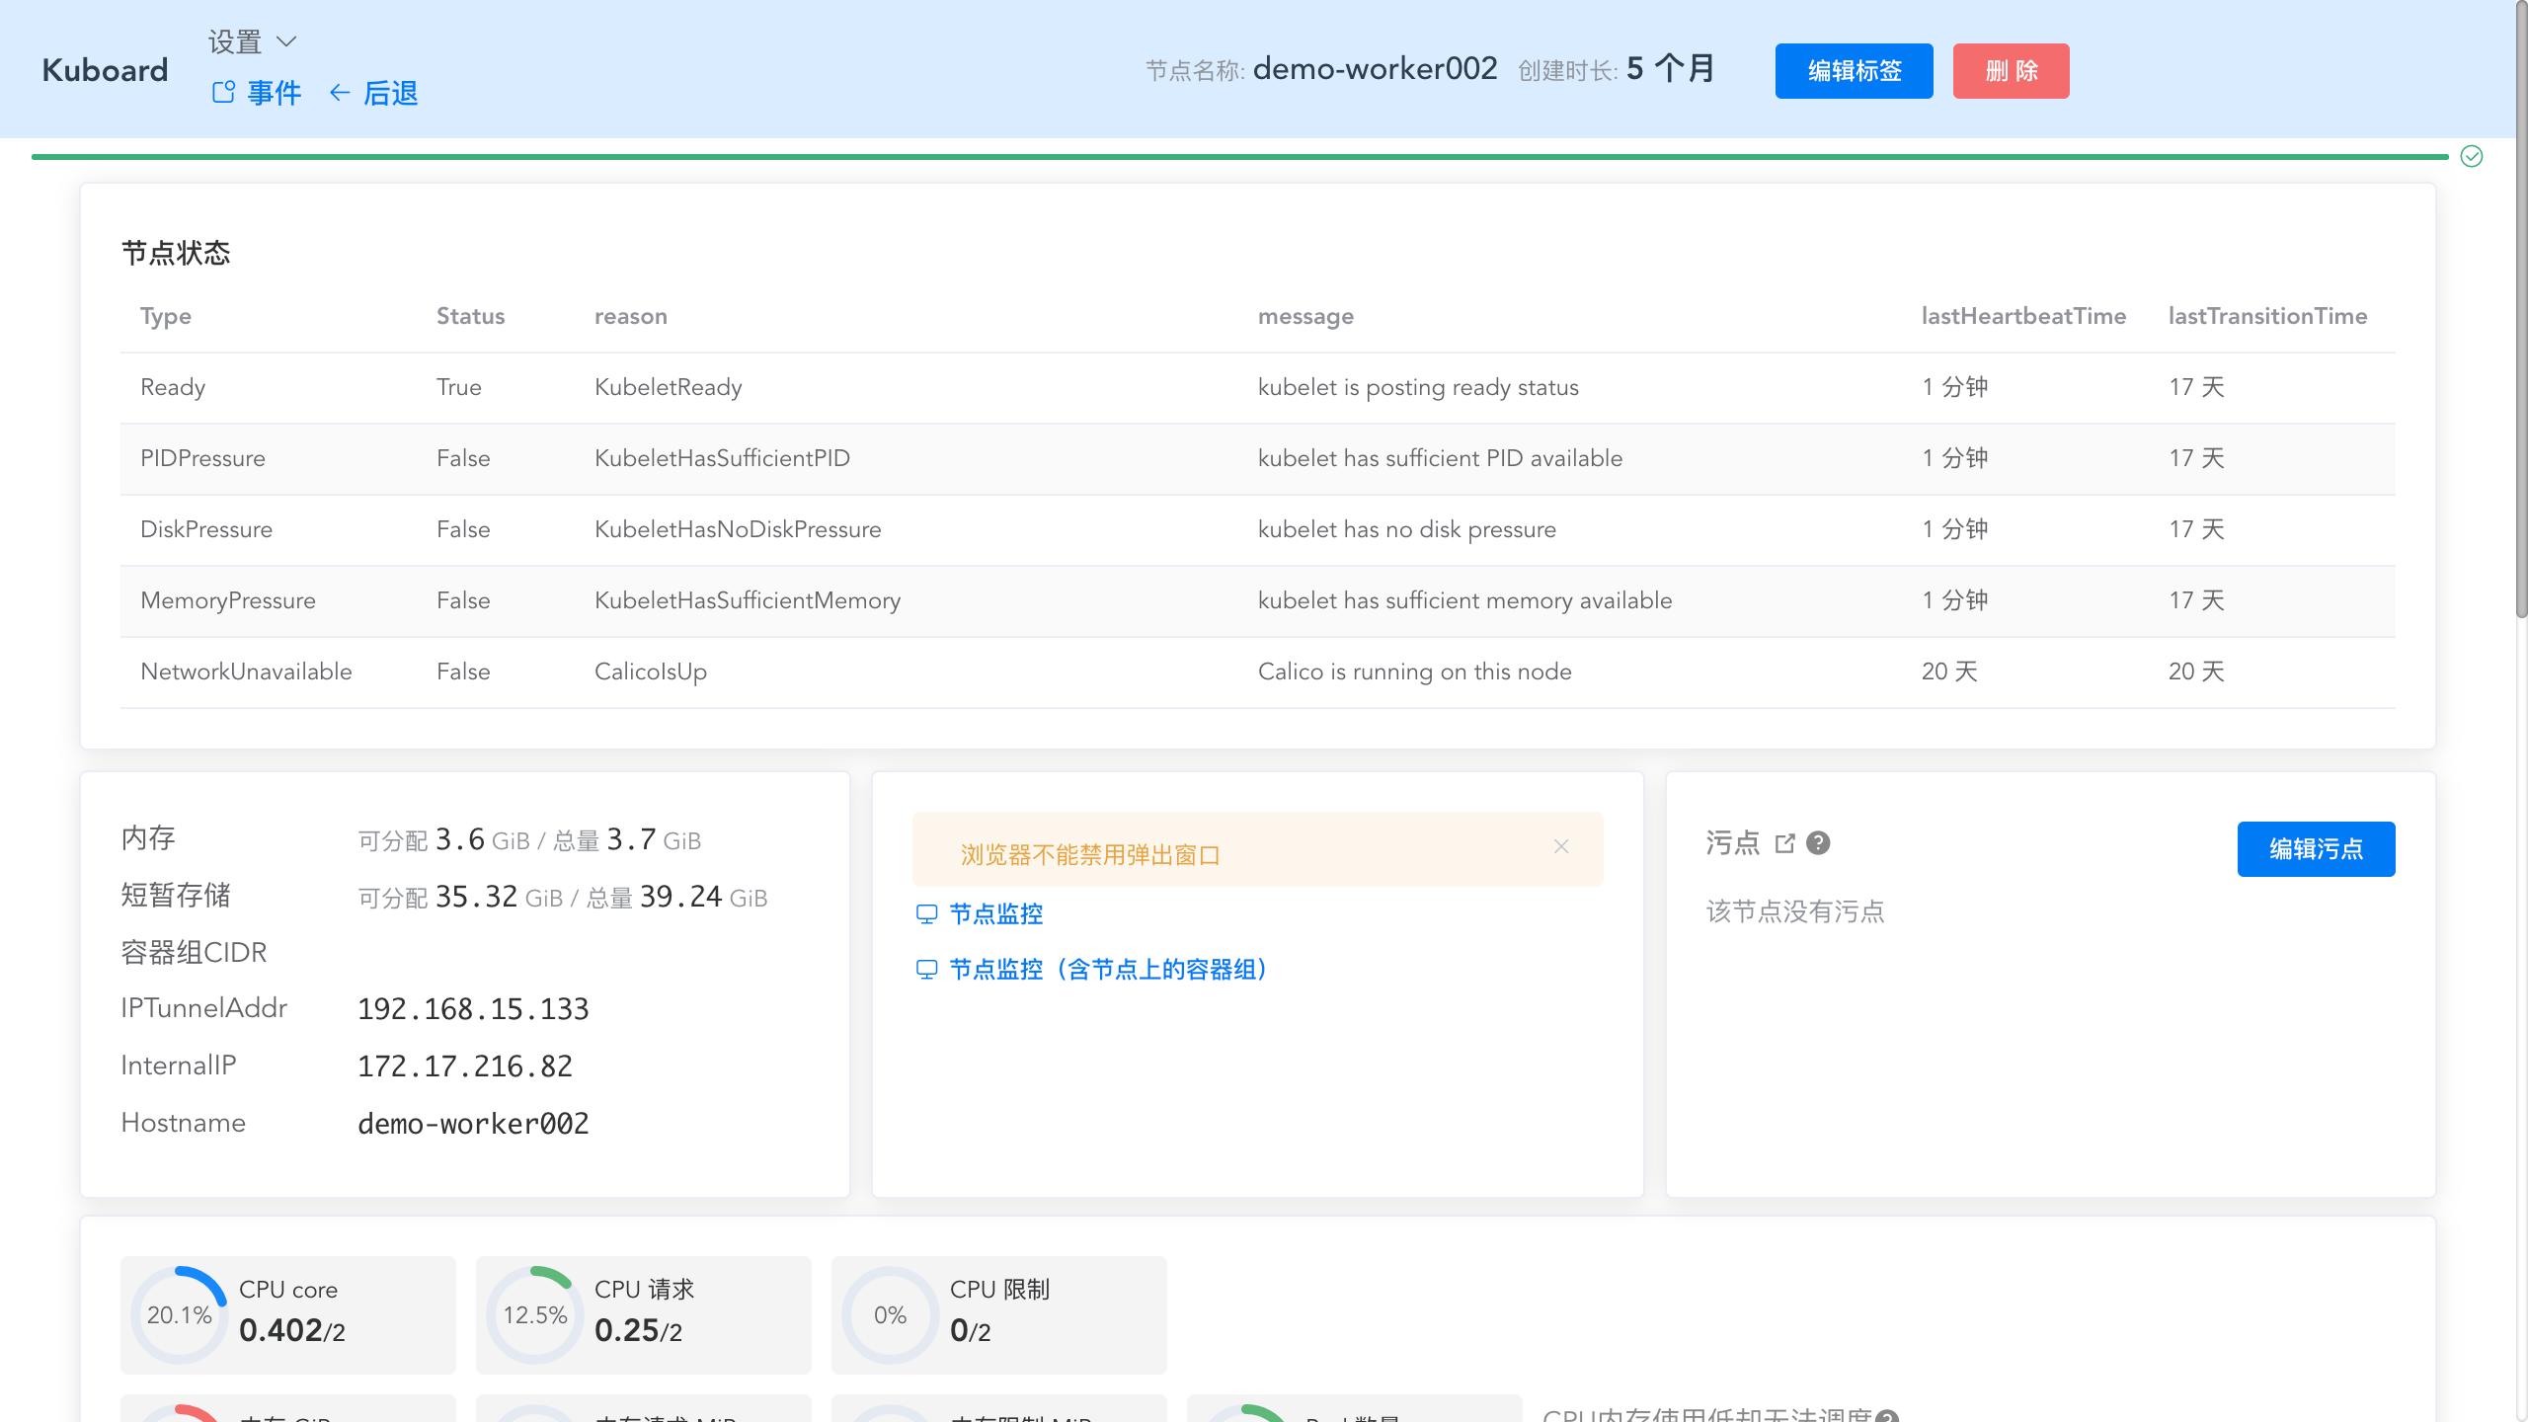
Task: Click the 短暂存储 label
Action: (x=176, y=896)
